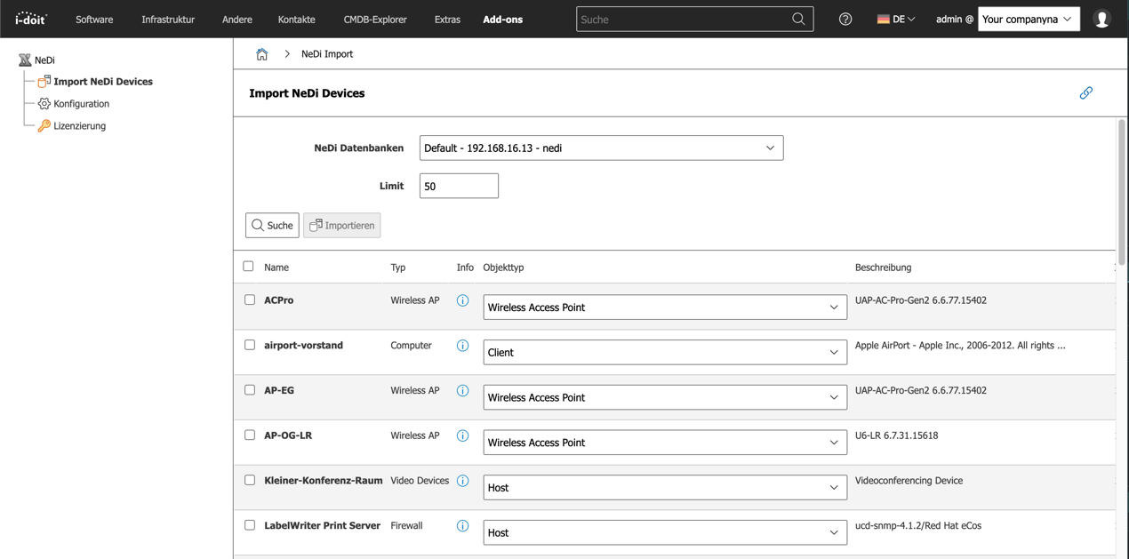1129x559 pixels.
Task: Open object type dropdown for AP-OG-LR
Action: coord(664,443)
